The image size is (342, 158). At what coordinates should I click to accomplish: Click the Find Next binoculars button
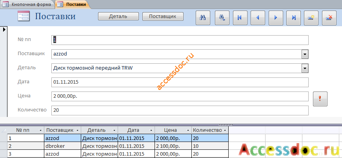tap(222, 18)
